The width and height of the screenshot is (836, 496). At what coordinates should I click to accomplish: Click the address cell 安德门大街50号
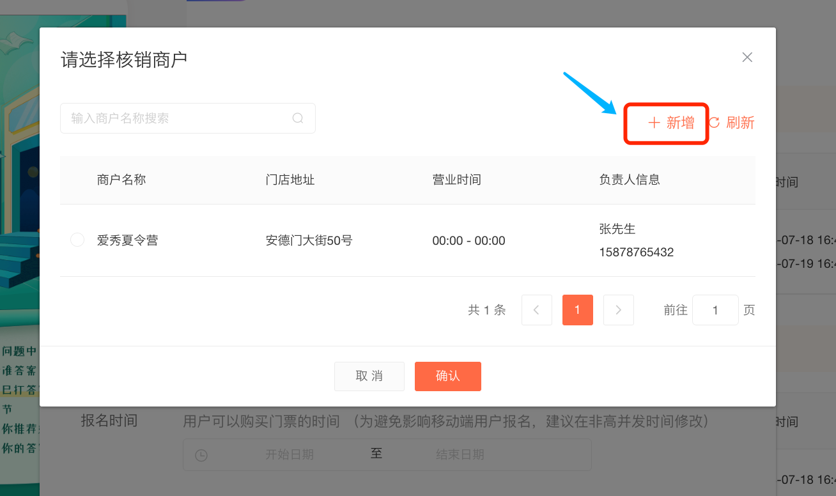(309, 241)
